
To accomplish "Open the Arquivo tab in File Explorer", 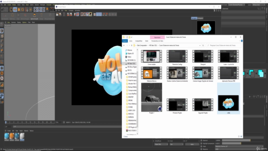I will pos(125,41).
